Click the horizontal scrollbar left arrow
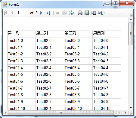Viewport: 136px width, 118px height. pos(5,113)
